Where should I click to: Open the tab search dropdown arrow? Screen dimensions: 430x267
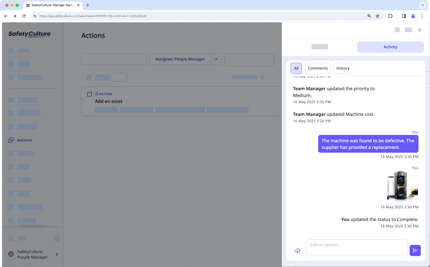point(423,5)
